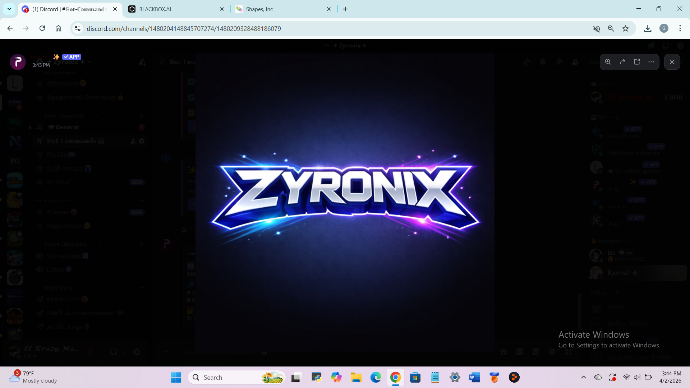The image size is (690, 388).
Task: Show hidden system tray icons
Action: (584, 377)
